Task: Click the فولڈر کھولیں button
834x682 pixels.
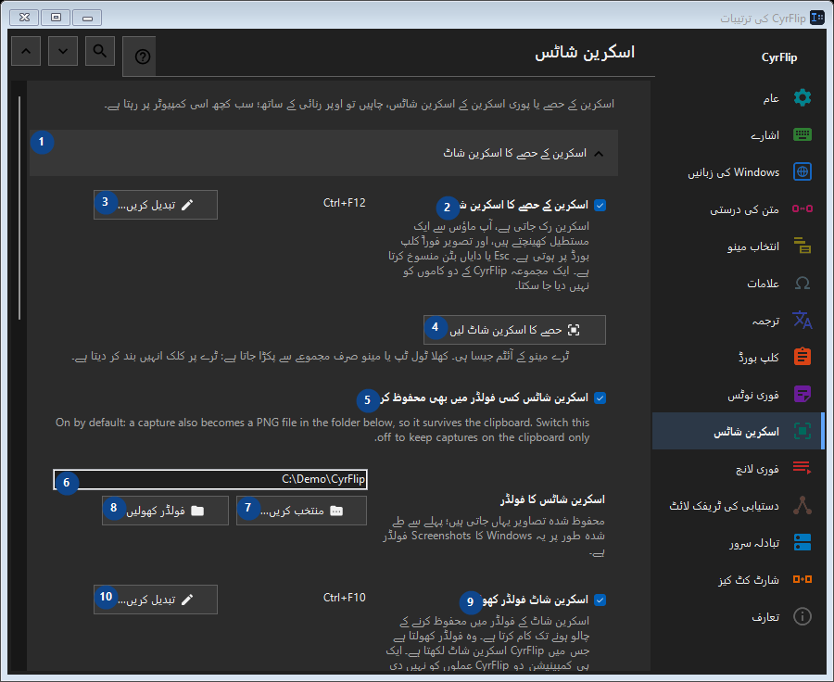Action: 166,511
